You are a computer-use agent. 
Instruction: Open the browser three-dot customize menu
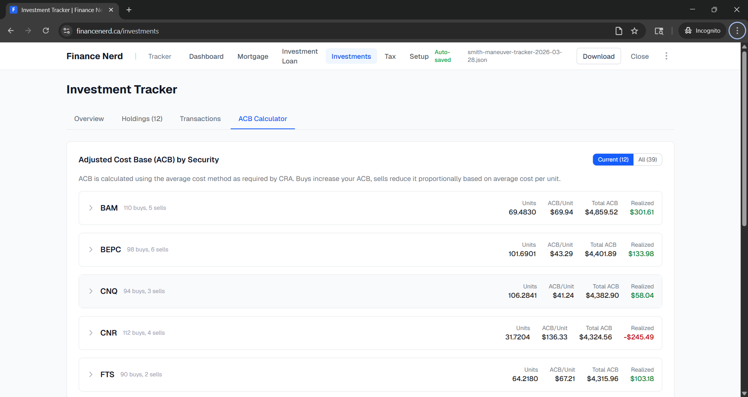737,30
